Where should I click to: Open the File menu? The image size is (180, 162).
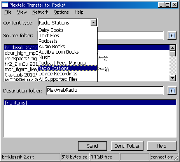[8, 12]
